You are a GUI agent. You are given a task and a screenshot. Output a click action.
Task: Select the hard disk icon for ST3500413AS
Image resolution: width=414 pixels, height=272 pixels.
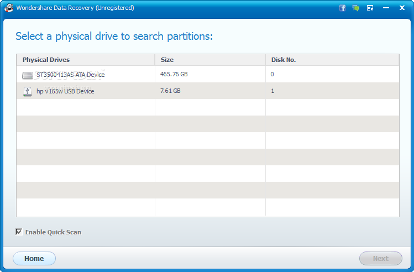(x=28, y=75)
